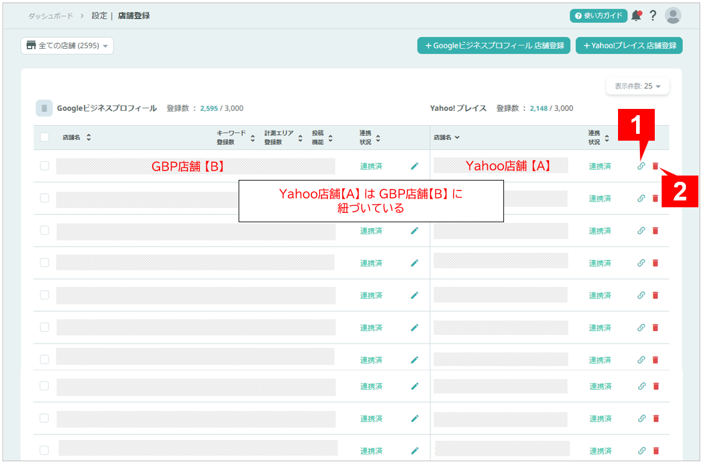Check the sixth row's checkbox
The image size is (704, 465).
(44, 327)
